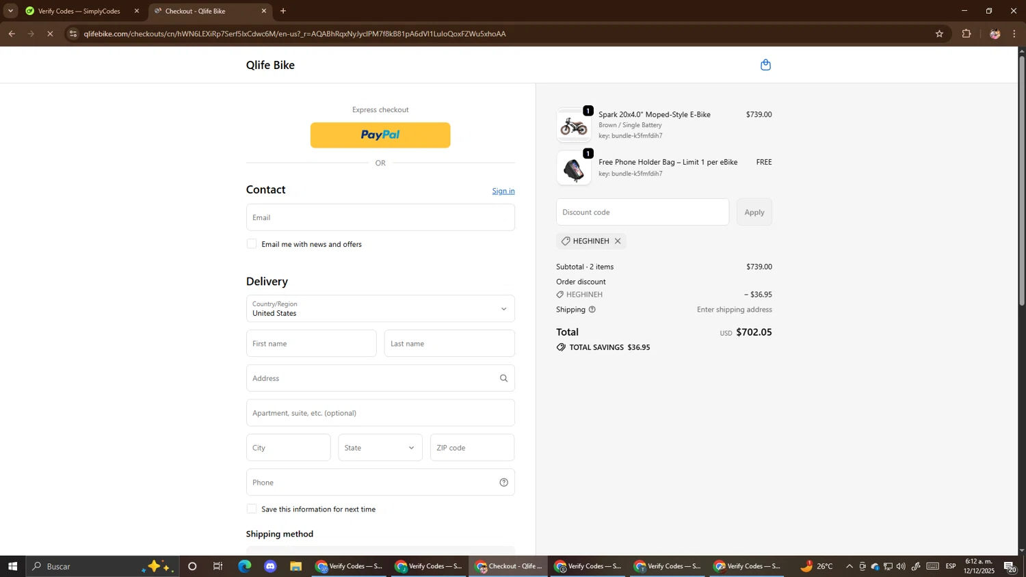Viewport: 1026px width, 577px height.
Task: Show hidden system tray icons
Action: (x=850, y=567)
